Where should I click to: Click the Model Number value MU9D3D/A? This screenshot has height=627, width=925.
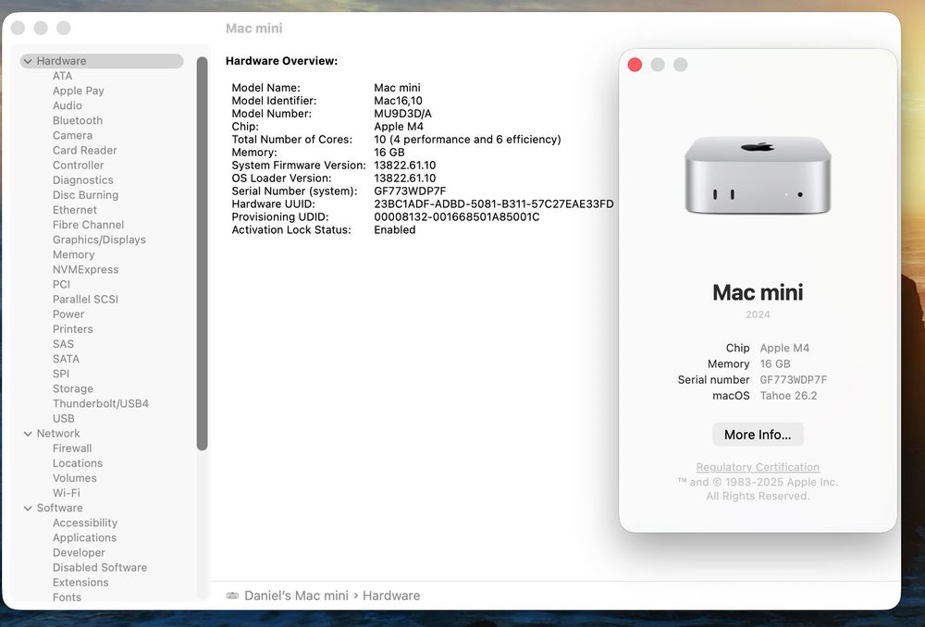coord(403,114)
